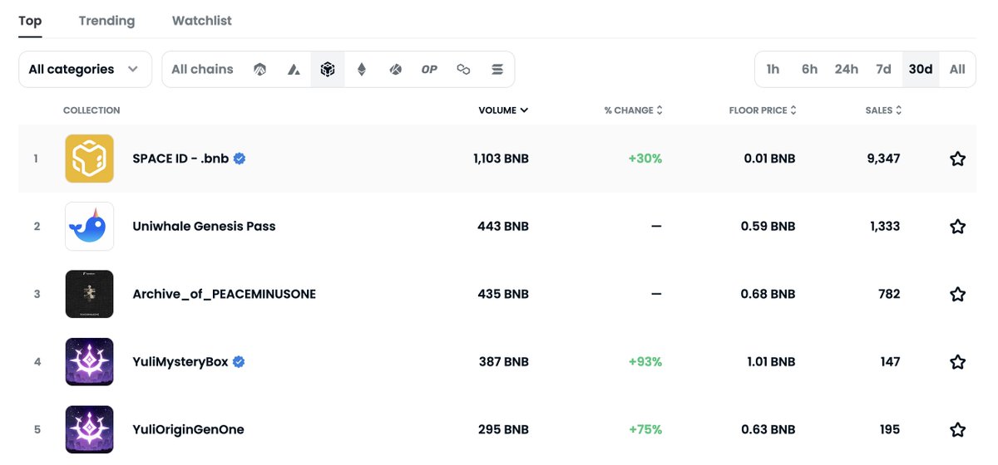This screenshot has width=998, height=465.
Task: Click the COLLECTION column header
Action: pyautogui.click(x=91, y=110)
